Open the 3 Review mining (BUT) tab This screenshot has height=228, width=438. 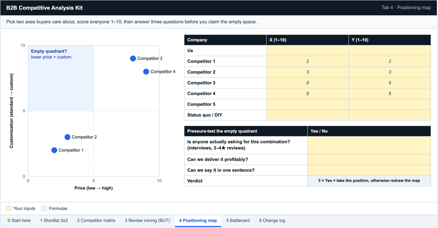(x=147, y=221)
